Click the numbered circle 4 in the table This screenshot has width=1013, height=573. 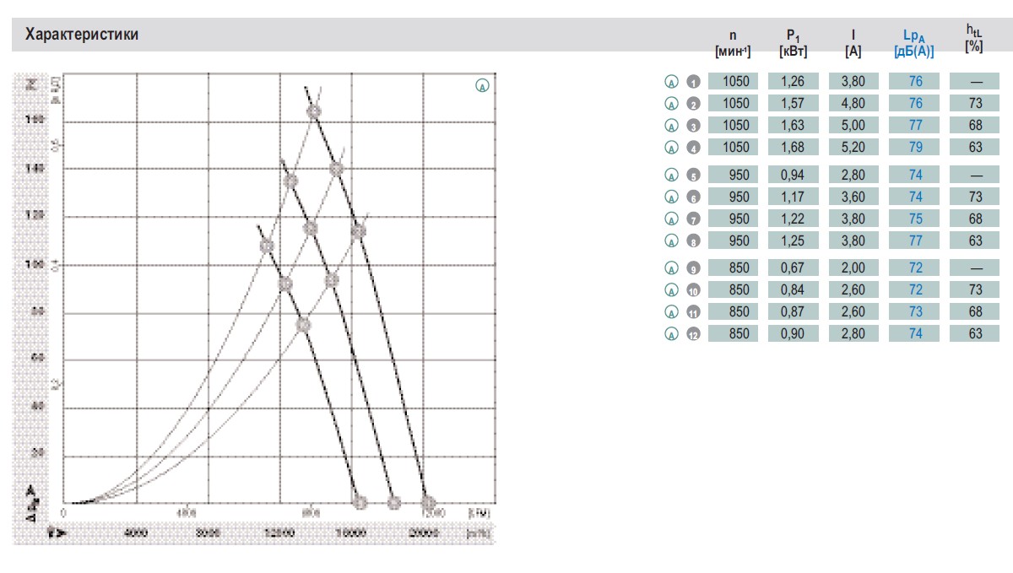(693, 149)
